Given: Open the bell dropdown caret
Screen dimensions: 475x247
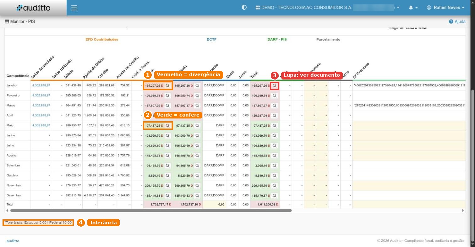Looking at the screenshot, I should point(417,8).
